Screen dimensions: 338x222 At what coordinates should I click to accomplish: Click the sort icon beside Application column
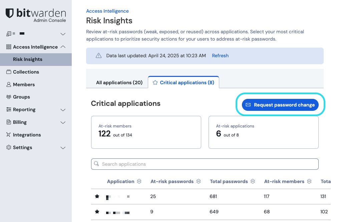pos(139,181)
